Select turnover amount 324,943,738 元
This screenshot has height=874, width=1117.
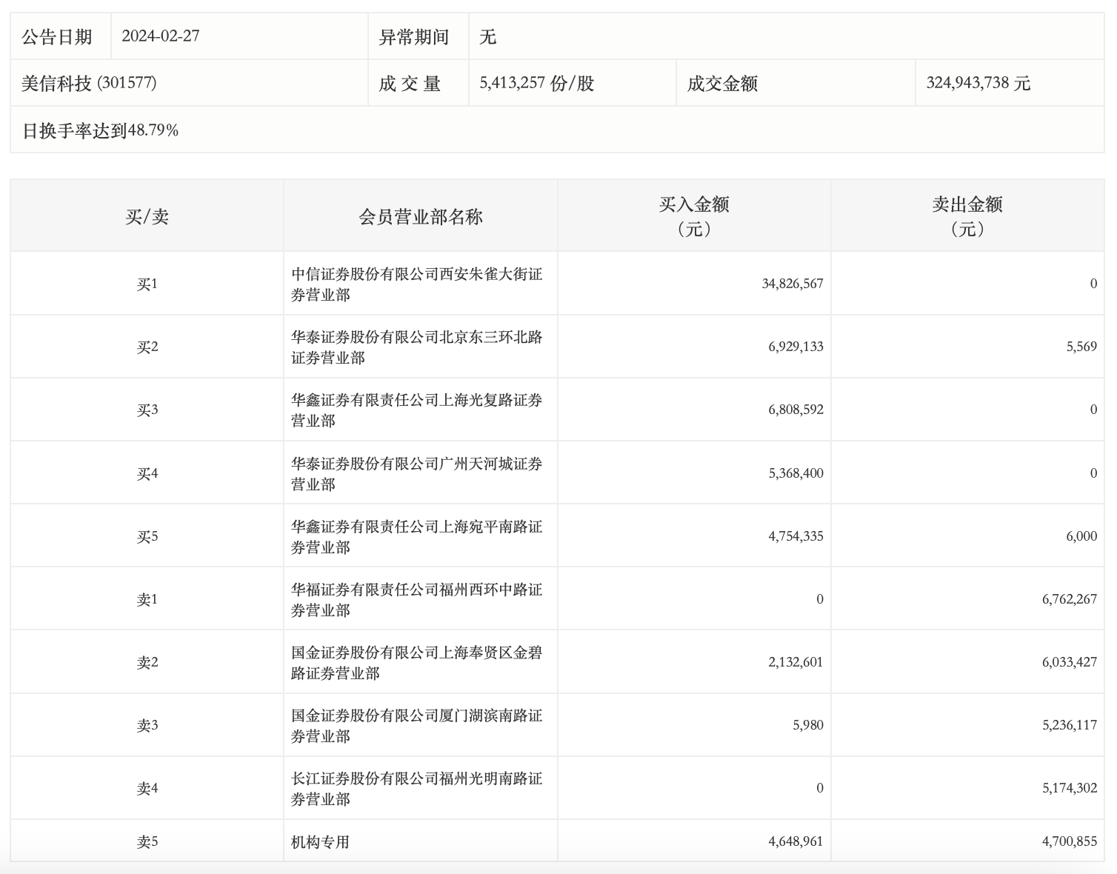[x=978, y=83]
